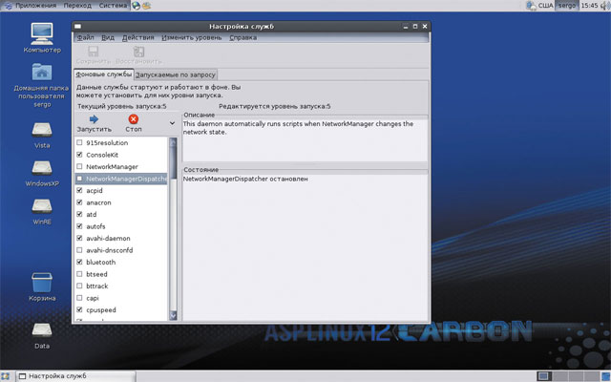Click the Сохранить toolbar icon
The height and width of the screenshot is (382, 611).
pos(94,52)
